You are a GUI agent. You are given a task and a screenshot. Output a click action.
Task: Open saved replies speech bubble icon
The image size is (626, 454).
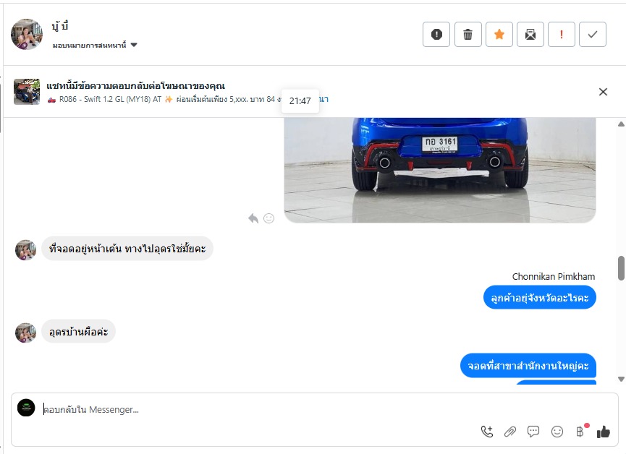[533, 432]
